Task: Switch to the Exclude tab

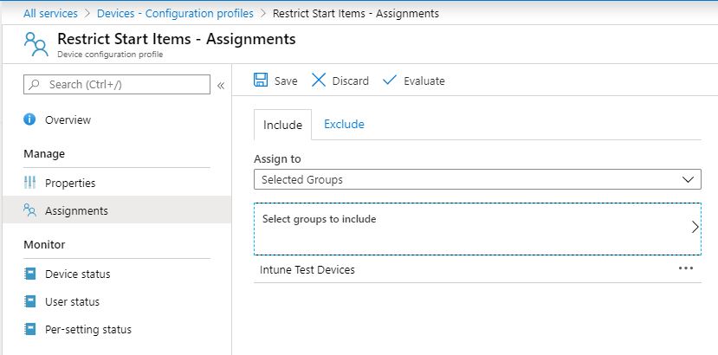Action: click(x=344, y=125)
